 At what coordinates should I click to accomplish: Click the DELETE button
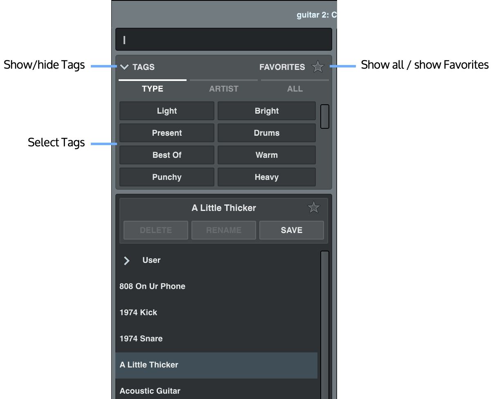pos(155,230)
